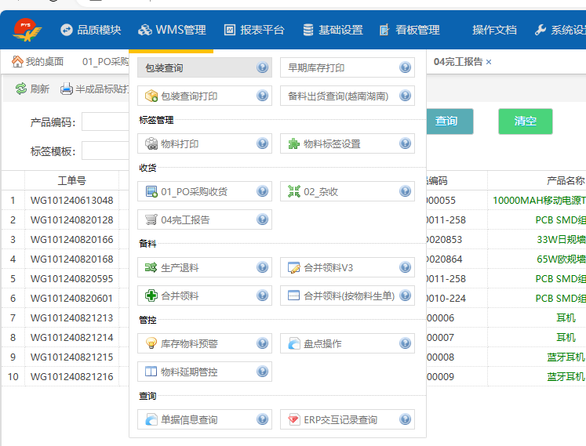Click the help icon beside 包装查询
The height and width of the screenshot is (446, 586).
tap(263, 68)
